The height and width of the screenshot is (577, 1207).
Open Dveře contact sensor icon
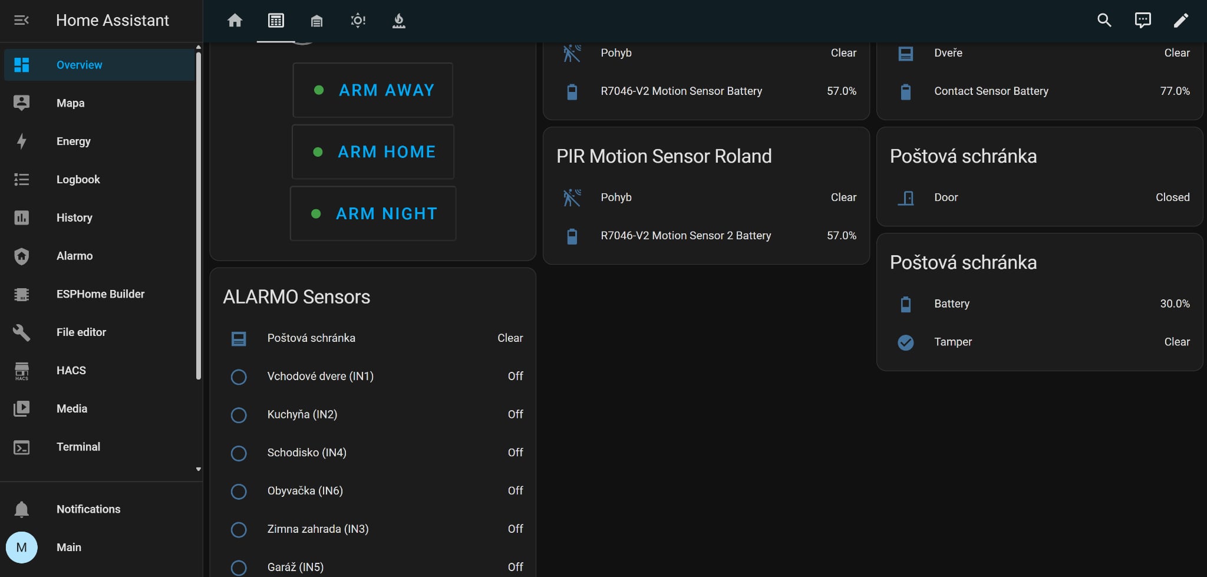pyautogui.click(x=906, y=54)
